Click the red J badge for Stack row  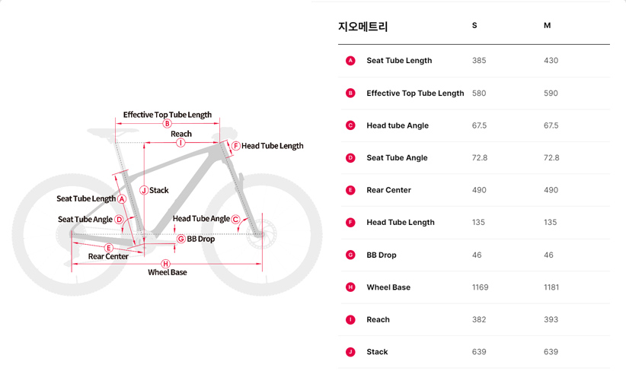pos(350,352)
